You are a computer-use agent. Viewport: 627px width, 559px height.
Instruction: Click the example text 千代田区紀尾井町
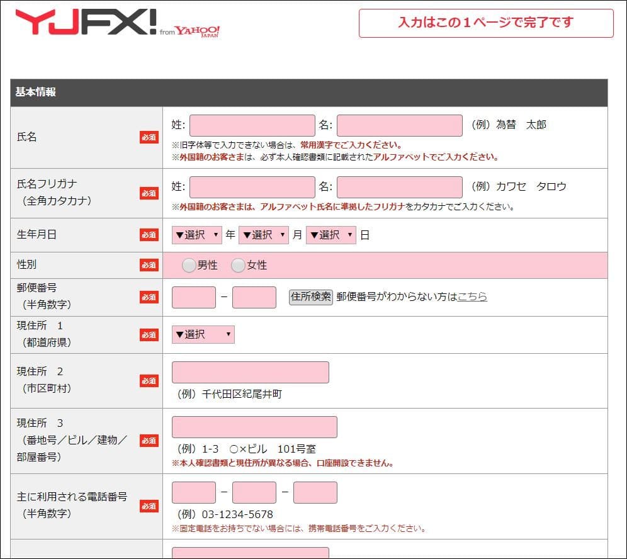(242, 394)
